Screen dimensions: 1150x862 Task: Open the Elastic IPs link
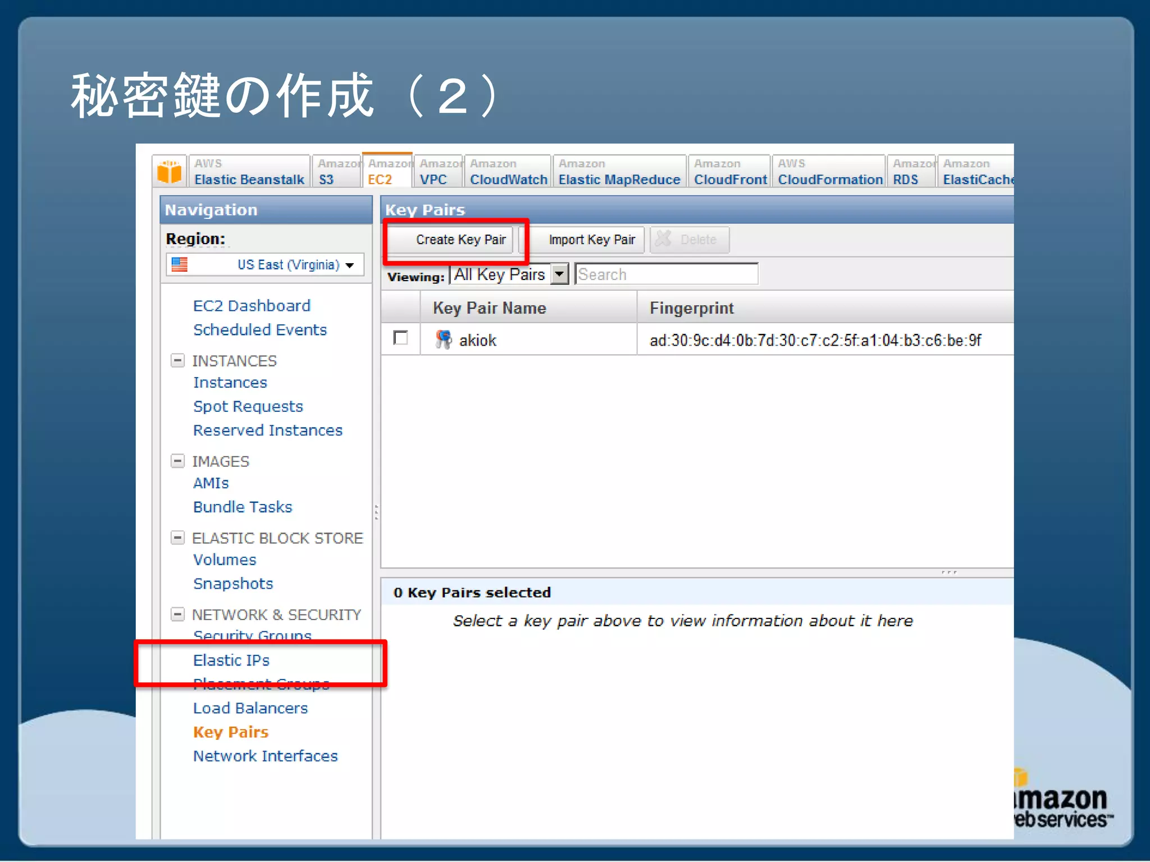[231, 660]
